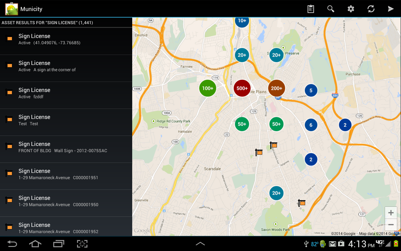Tap the 20+ cluster left of Preserve

click(x=276, y=55)
